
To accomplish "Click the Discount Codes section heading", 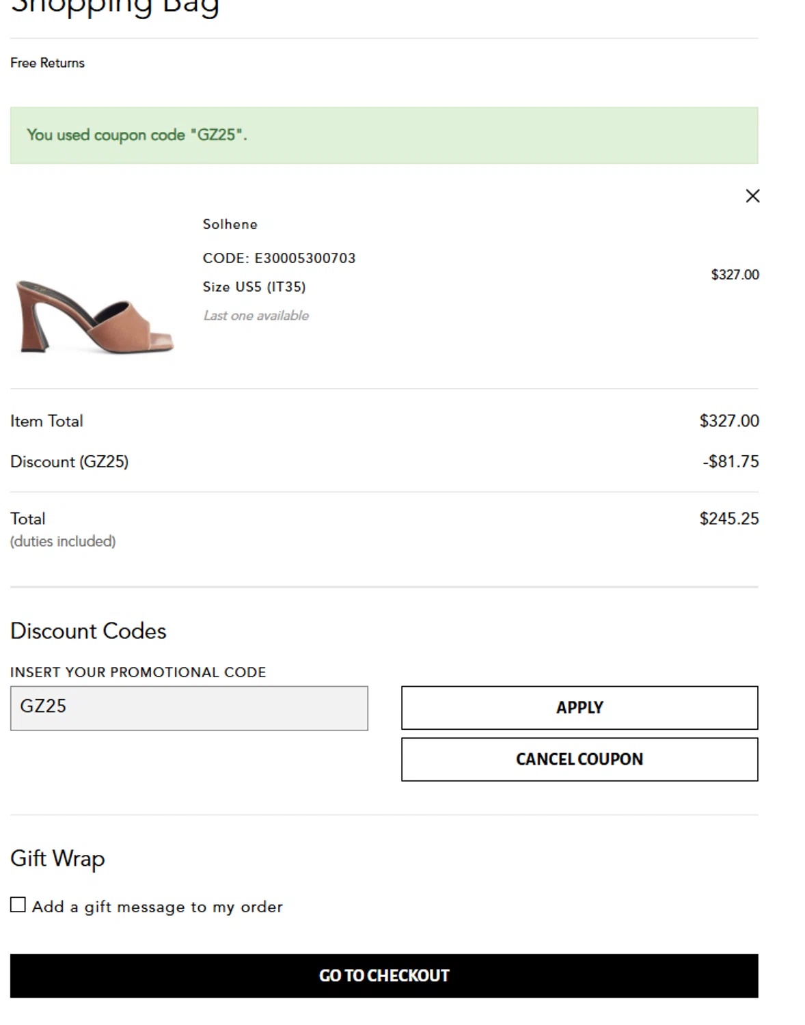I will point(88,631).
